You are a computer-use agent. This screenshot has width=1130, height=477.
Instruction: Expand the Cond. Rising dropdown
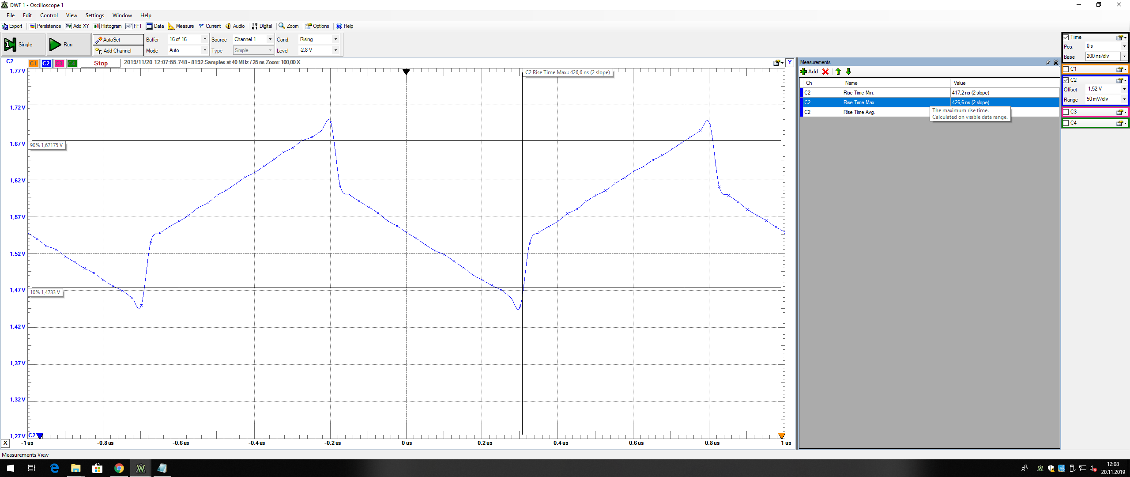tap(335, 39)
